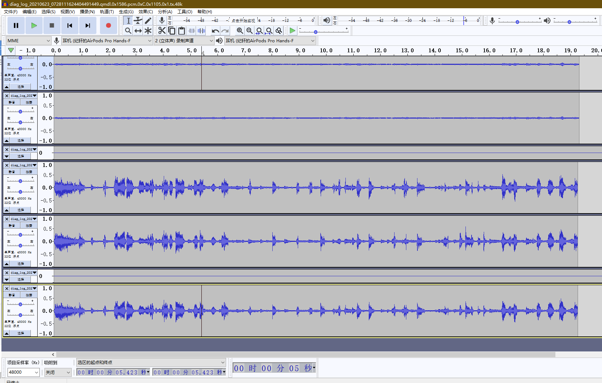Select the Draw tool
The height and width of the screenshot is (383, 602).
[x=148, y=20]
